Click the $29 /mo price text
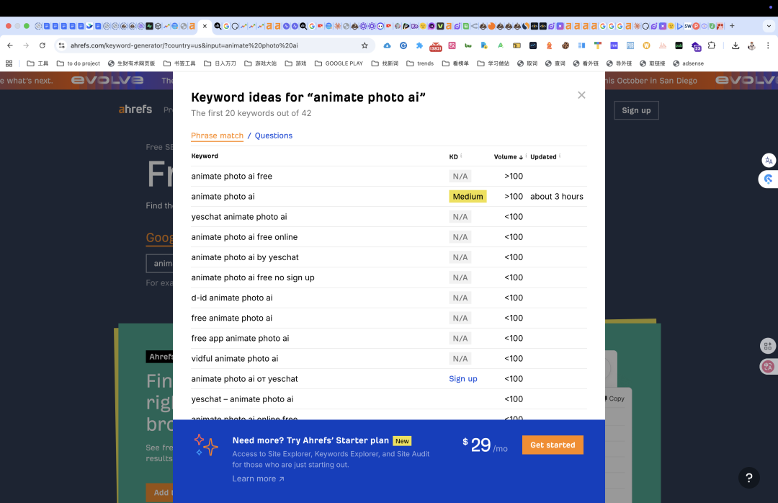 tap(485, 445)
